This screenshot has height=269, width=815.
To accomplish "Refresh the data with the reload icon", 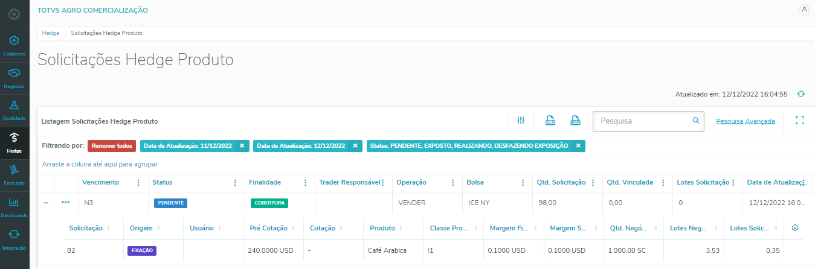I will (x=801, y=94).
